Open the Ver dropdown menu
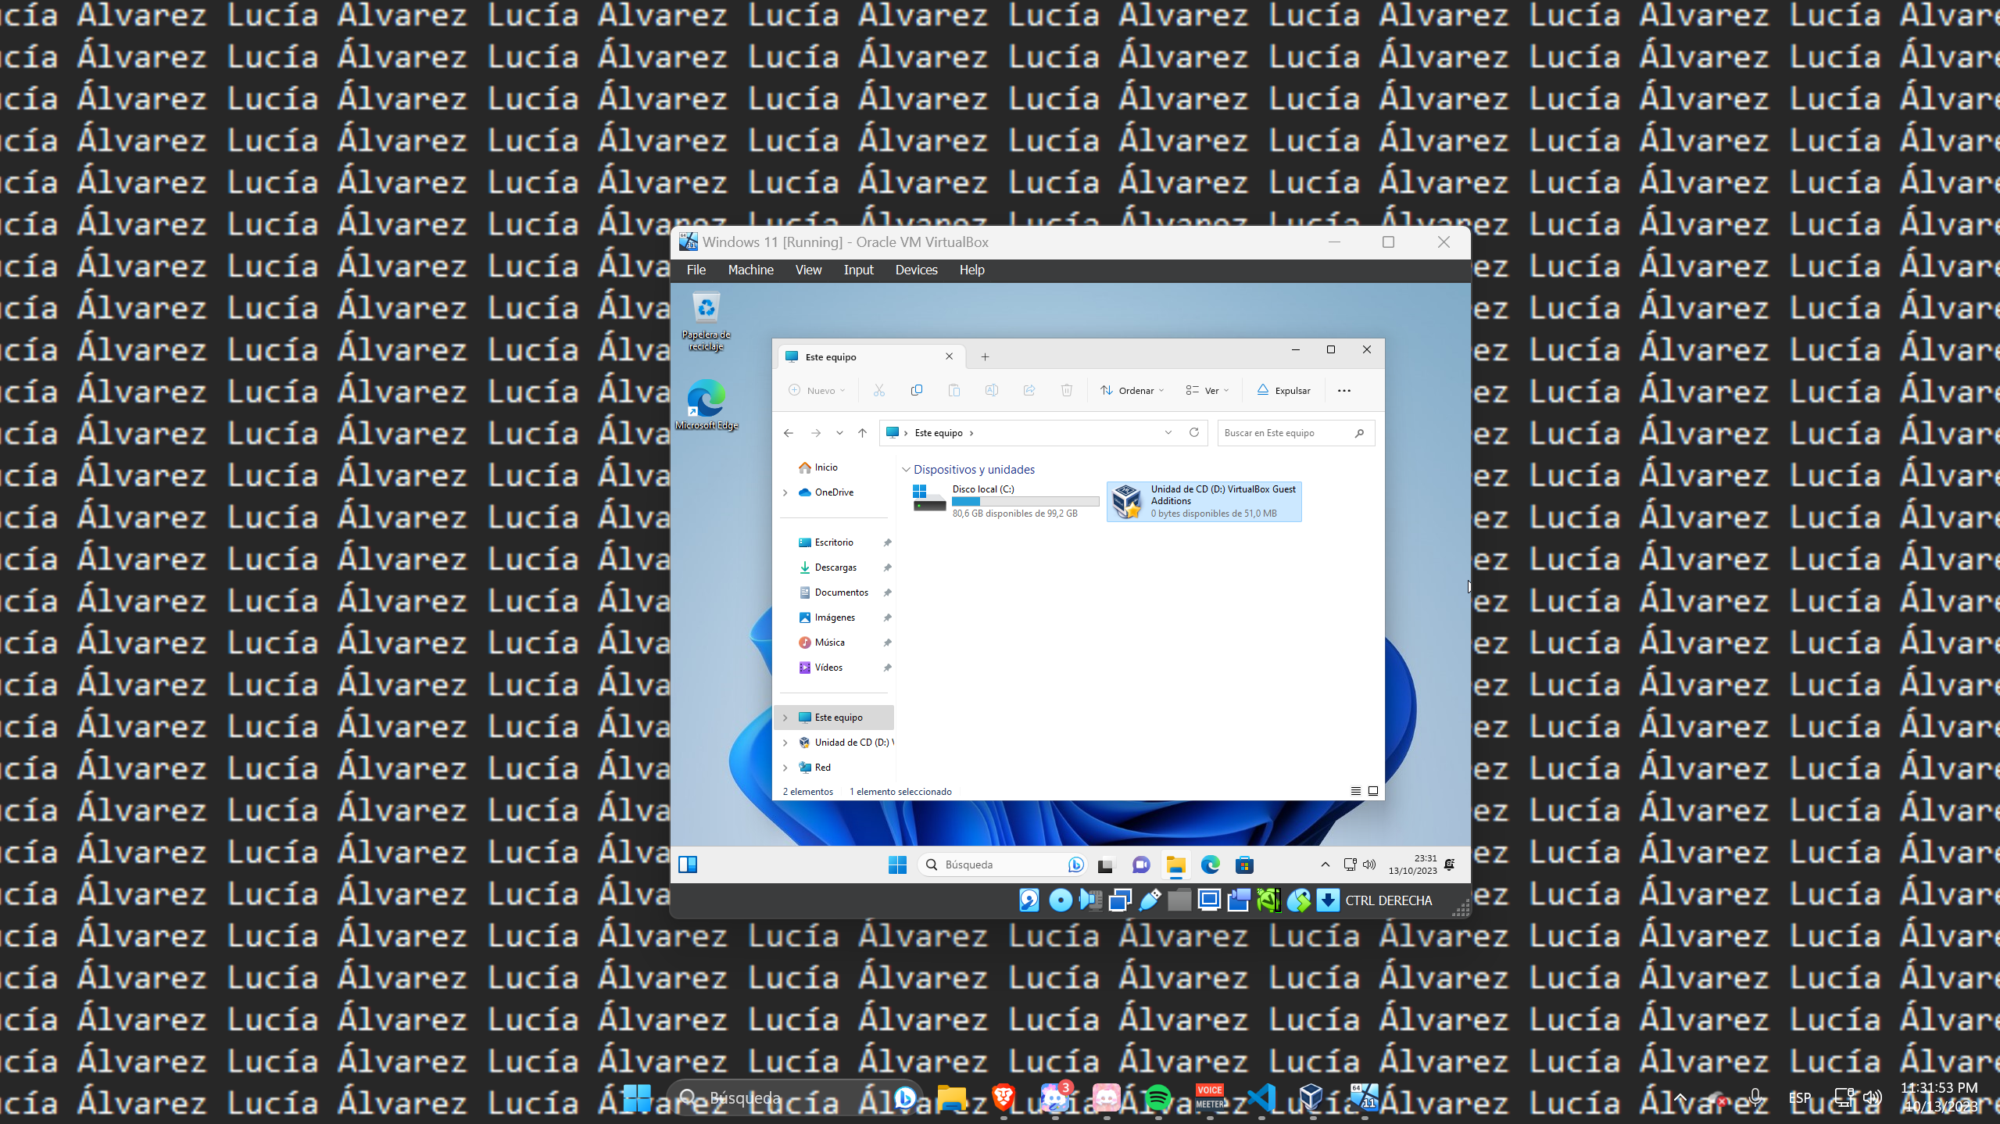This screenshot has height=1124, width=2000. click(x=1207, y=390)
